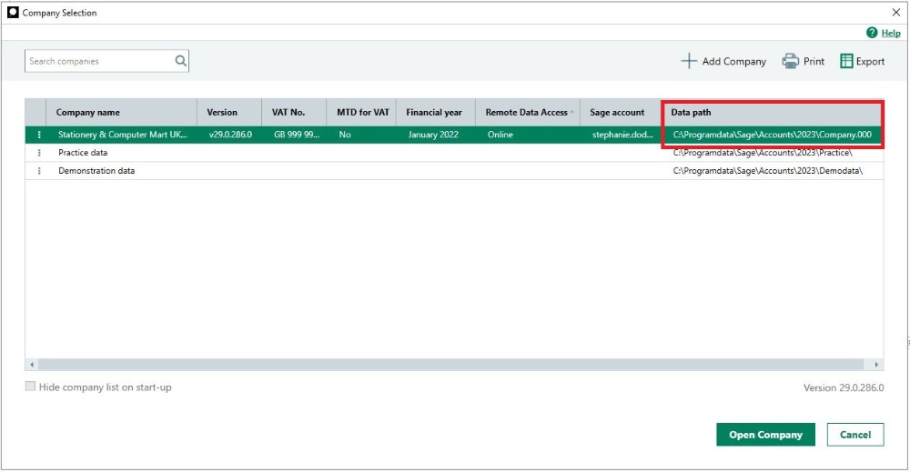910x472 pixels.
Task: Sort the list by Company name header
Action: (x=87, y=113)
